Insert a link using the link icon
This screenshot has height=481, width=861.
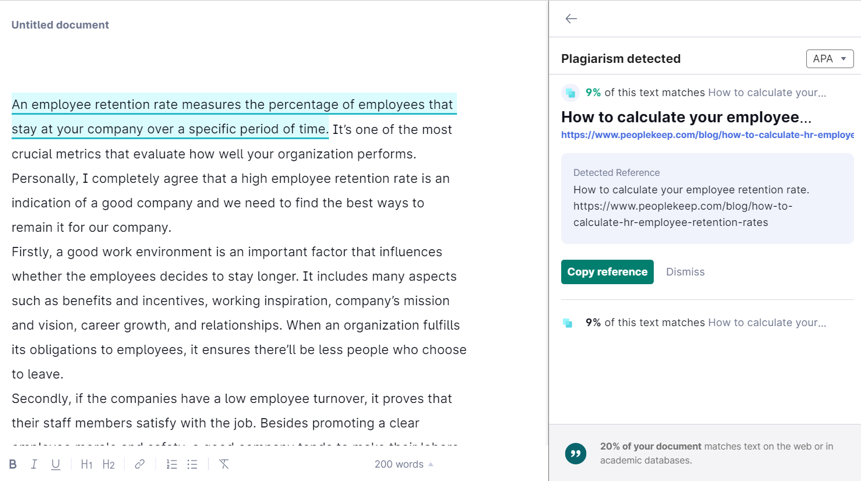coord(140,464)
